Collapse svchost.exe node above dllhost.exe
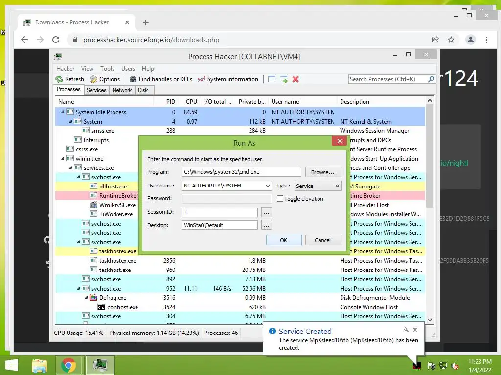Viewport: 501px width, 375px height. [x=79, y=177]
